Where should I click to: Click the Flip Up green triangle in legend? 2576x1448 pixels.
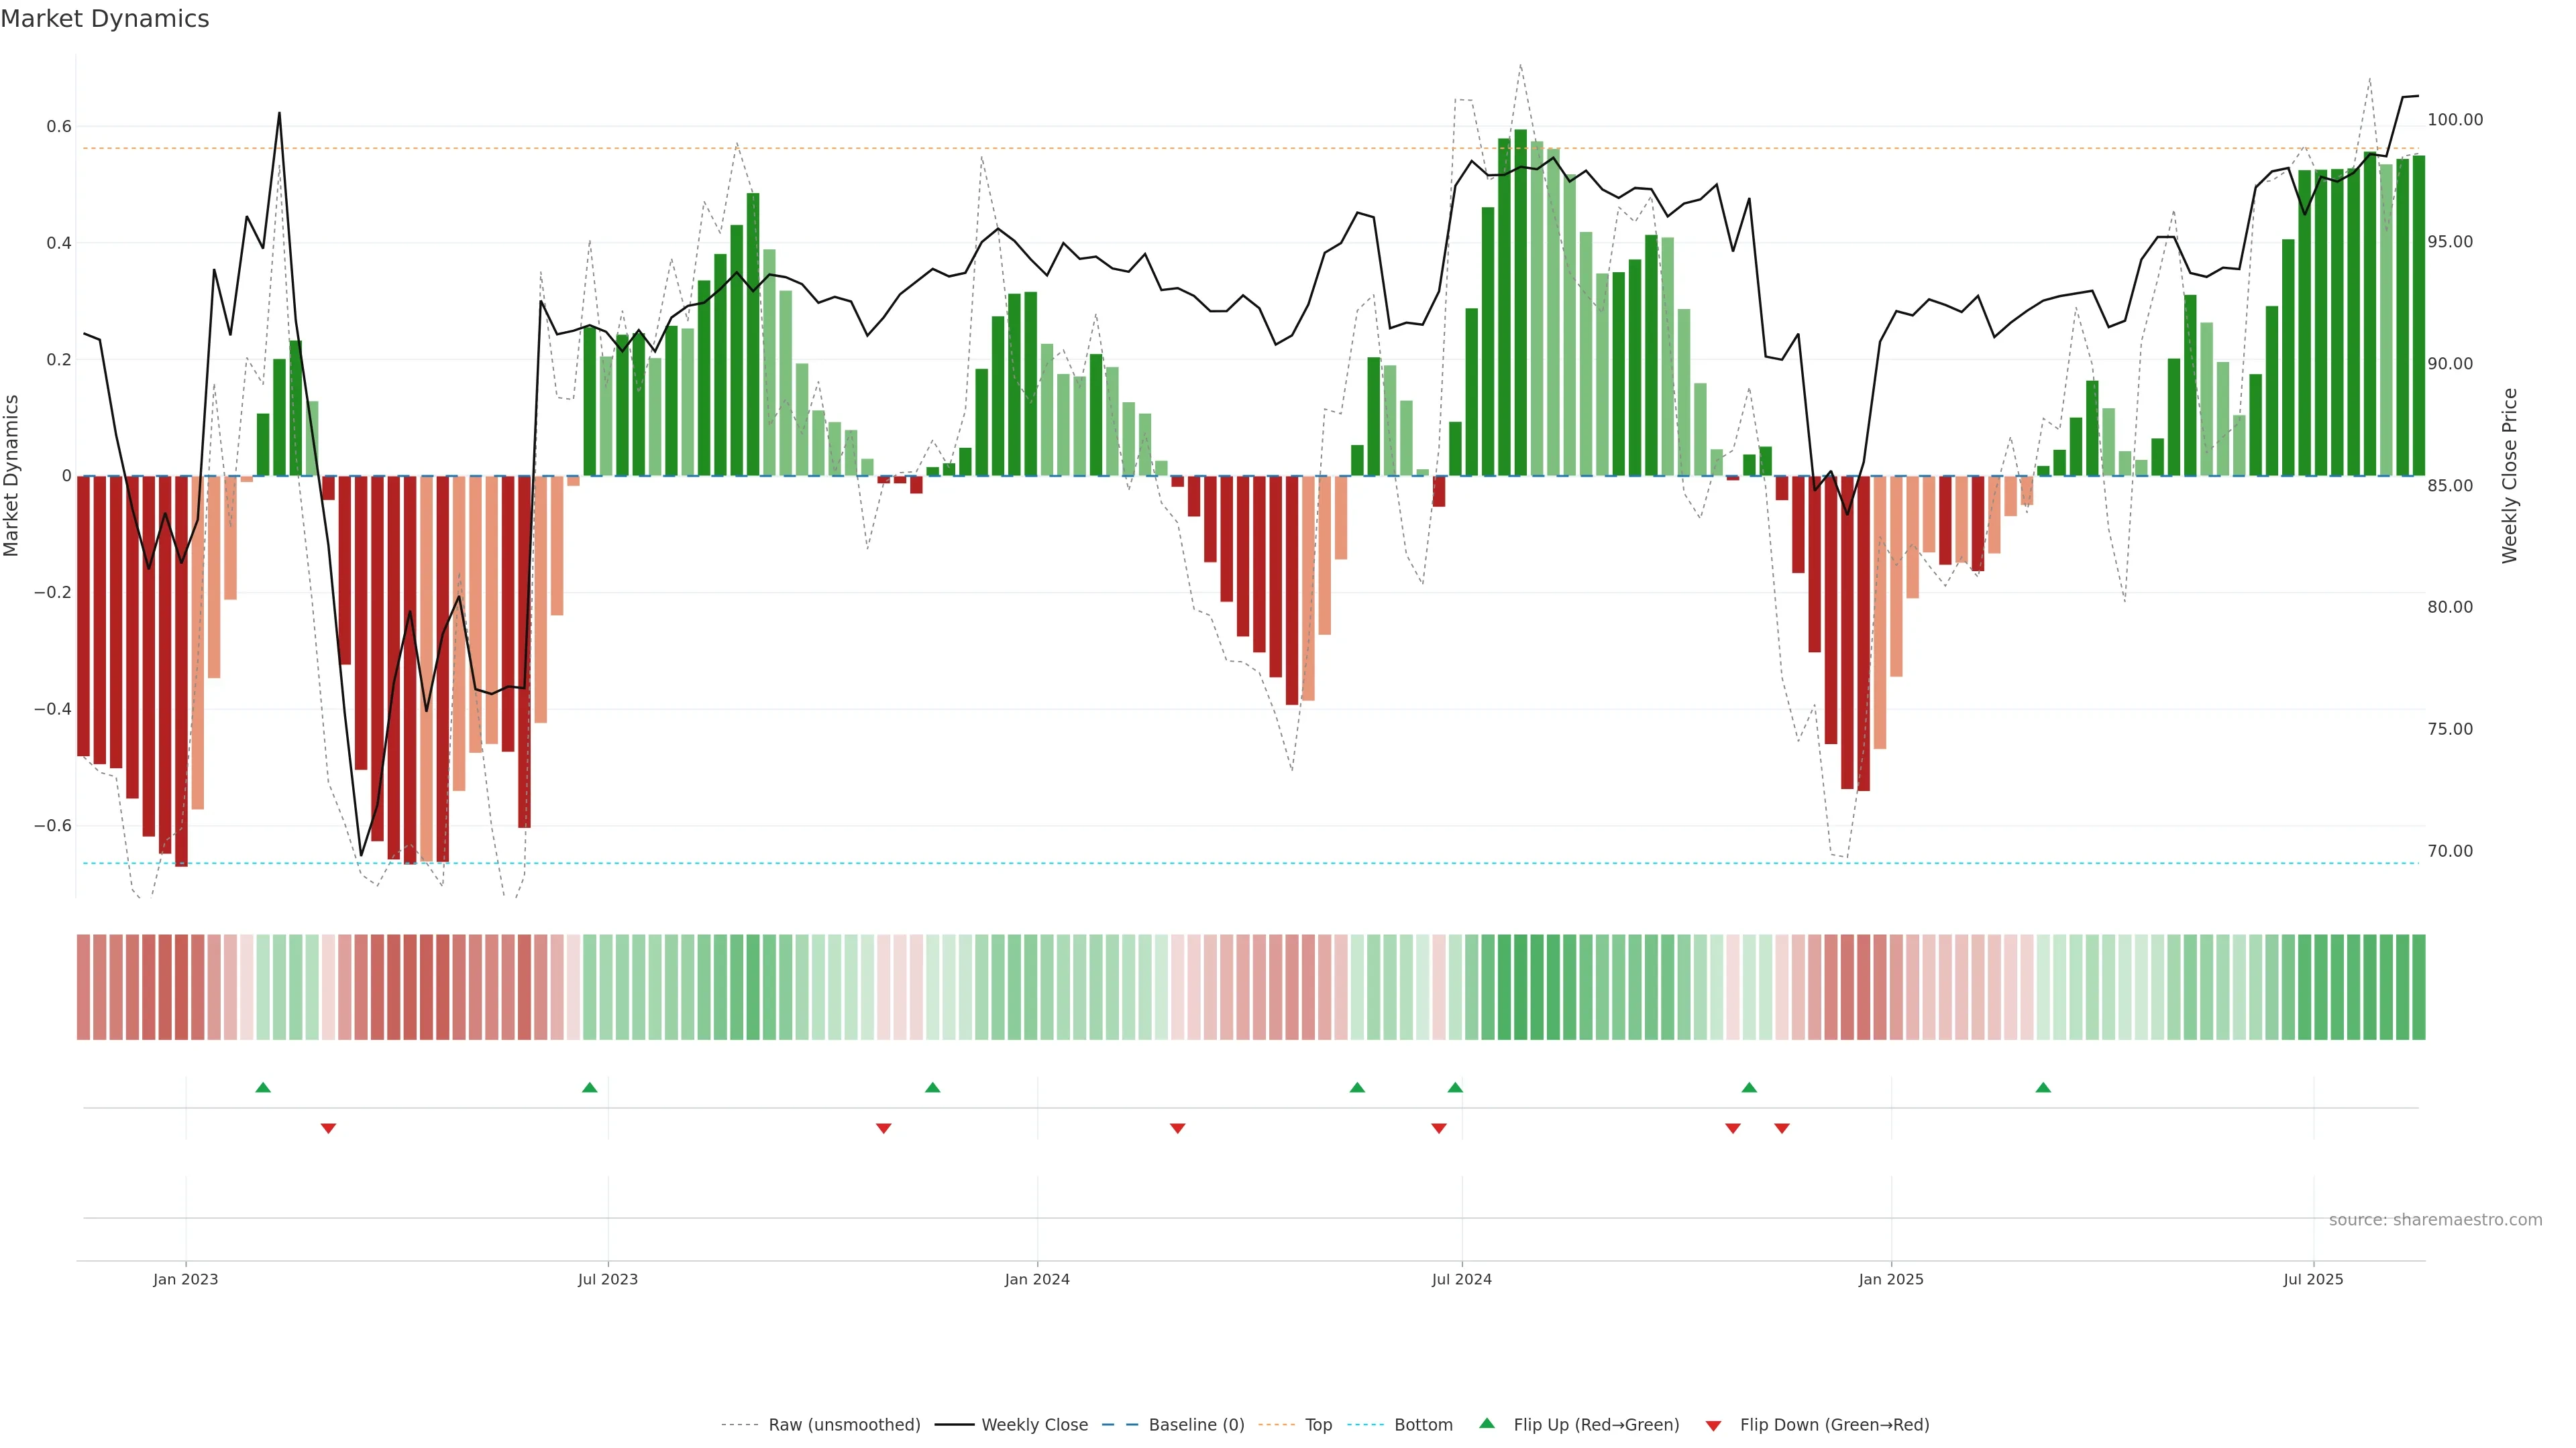[x=1487, y=1423]
